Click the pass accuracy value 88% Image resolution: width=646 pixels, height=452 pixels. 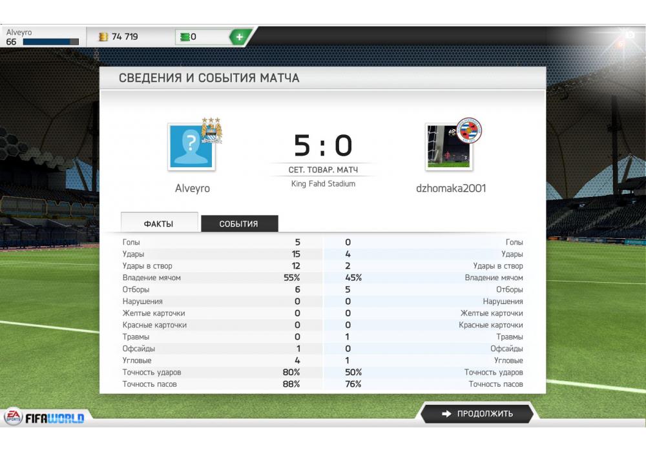(x=291, y=384)
